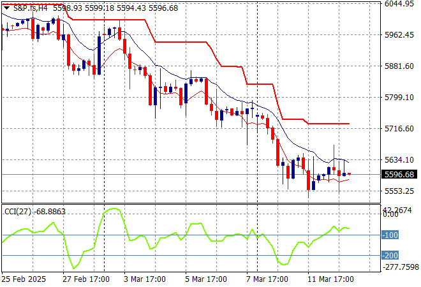The image size is (421, 287).
Task: Select the OHLC values 5598.93 5599.18 5594.43 5596.68
Action: 115,8
